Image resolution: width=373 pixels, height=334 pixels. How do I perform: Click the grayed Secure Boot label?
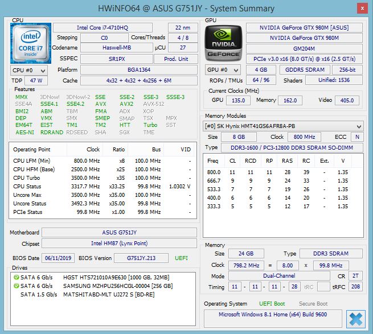click(x=313, y=304)
